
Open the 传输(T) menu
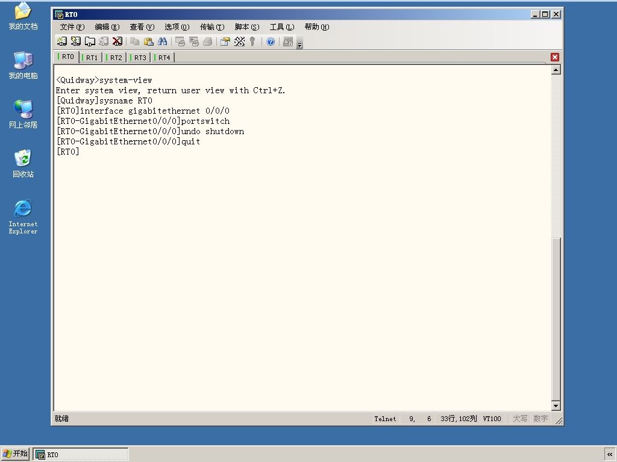pyautogui.click(x=212, y=26)
